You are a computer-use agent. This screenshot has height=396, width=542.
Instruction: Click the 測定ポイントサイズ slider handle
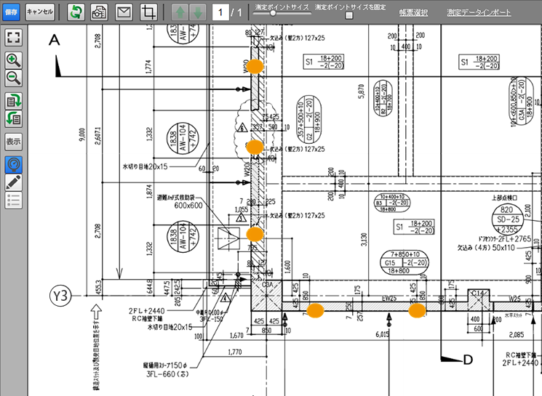[272, 13]
